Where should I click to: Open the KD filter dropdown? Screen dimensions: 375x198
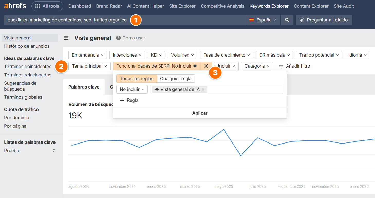156,55
